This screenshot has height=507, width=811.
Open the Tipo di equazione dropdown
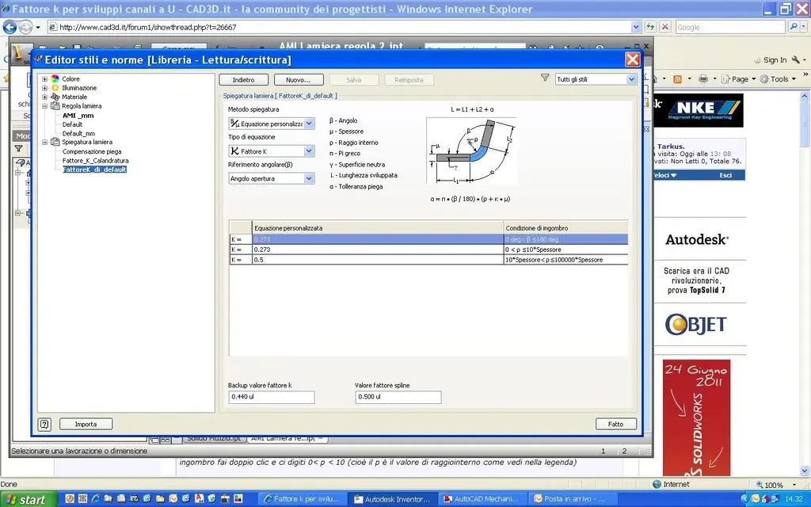[309, 151]
